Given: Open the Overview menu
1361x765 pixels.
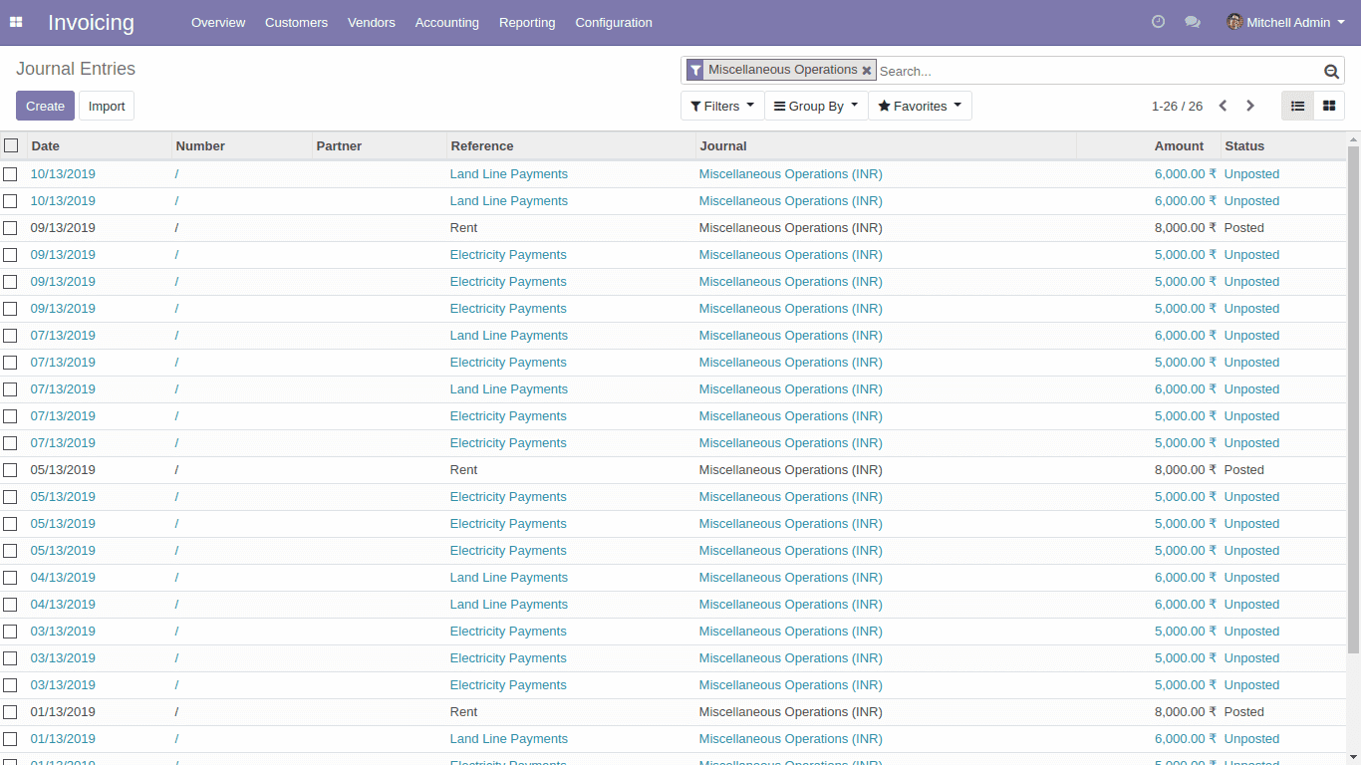Looking at the screenshot, I should 218,22.
